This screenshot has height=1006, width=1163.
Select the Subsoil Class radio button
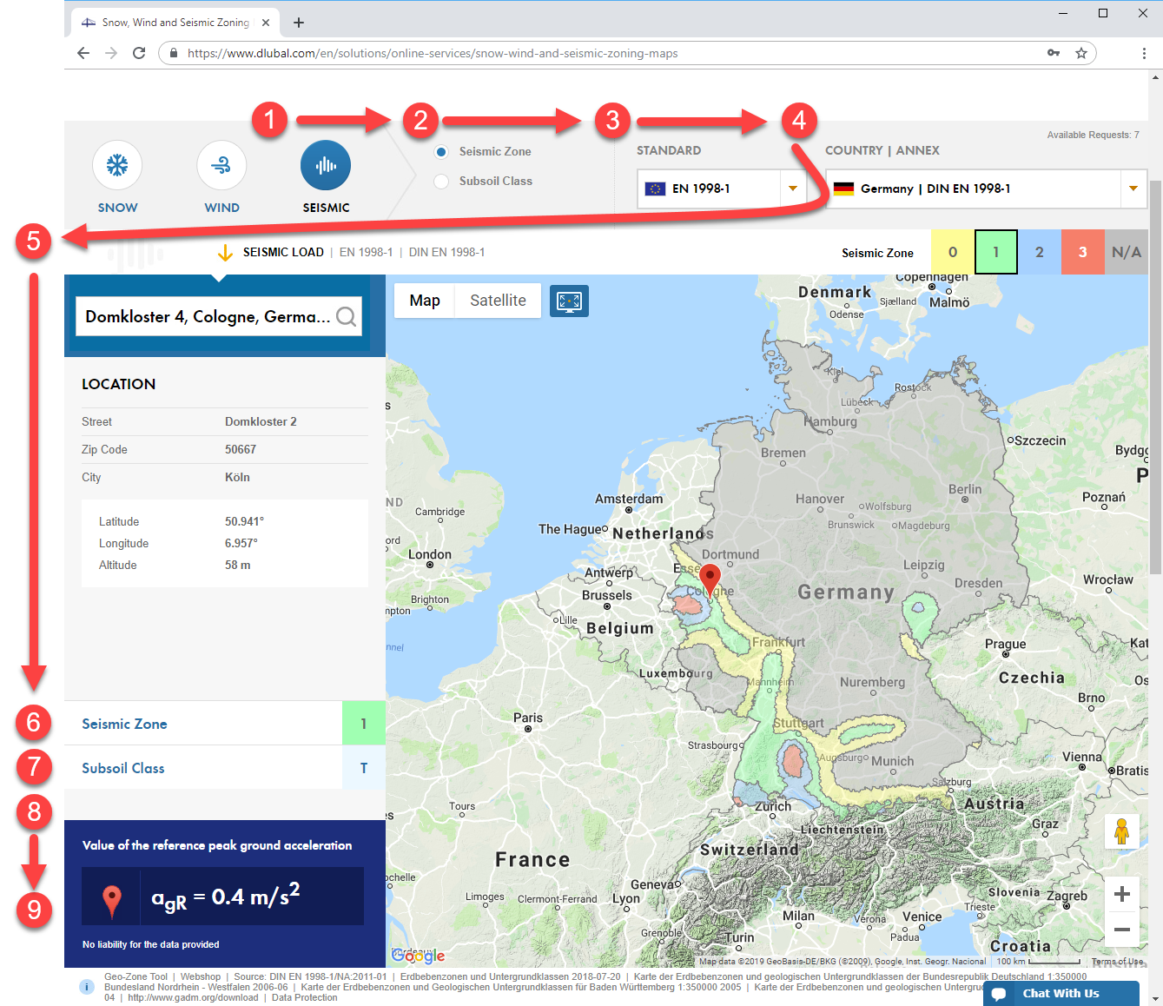[441, 181]
